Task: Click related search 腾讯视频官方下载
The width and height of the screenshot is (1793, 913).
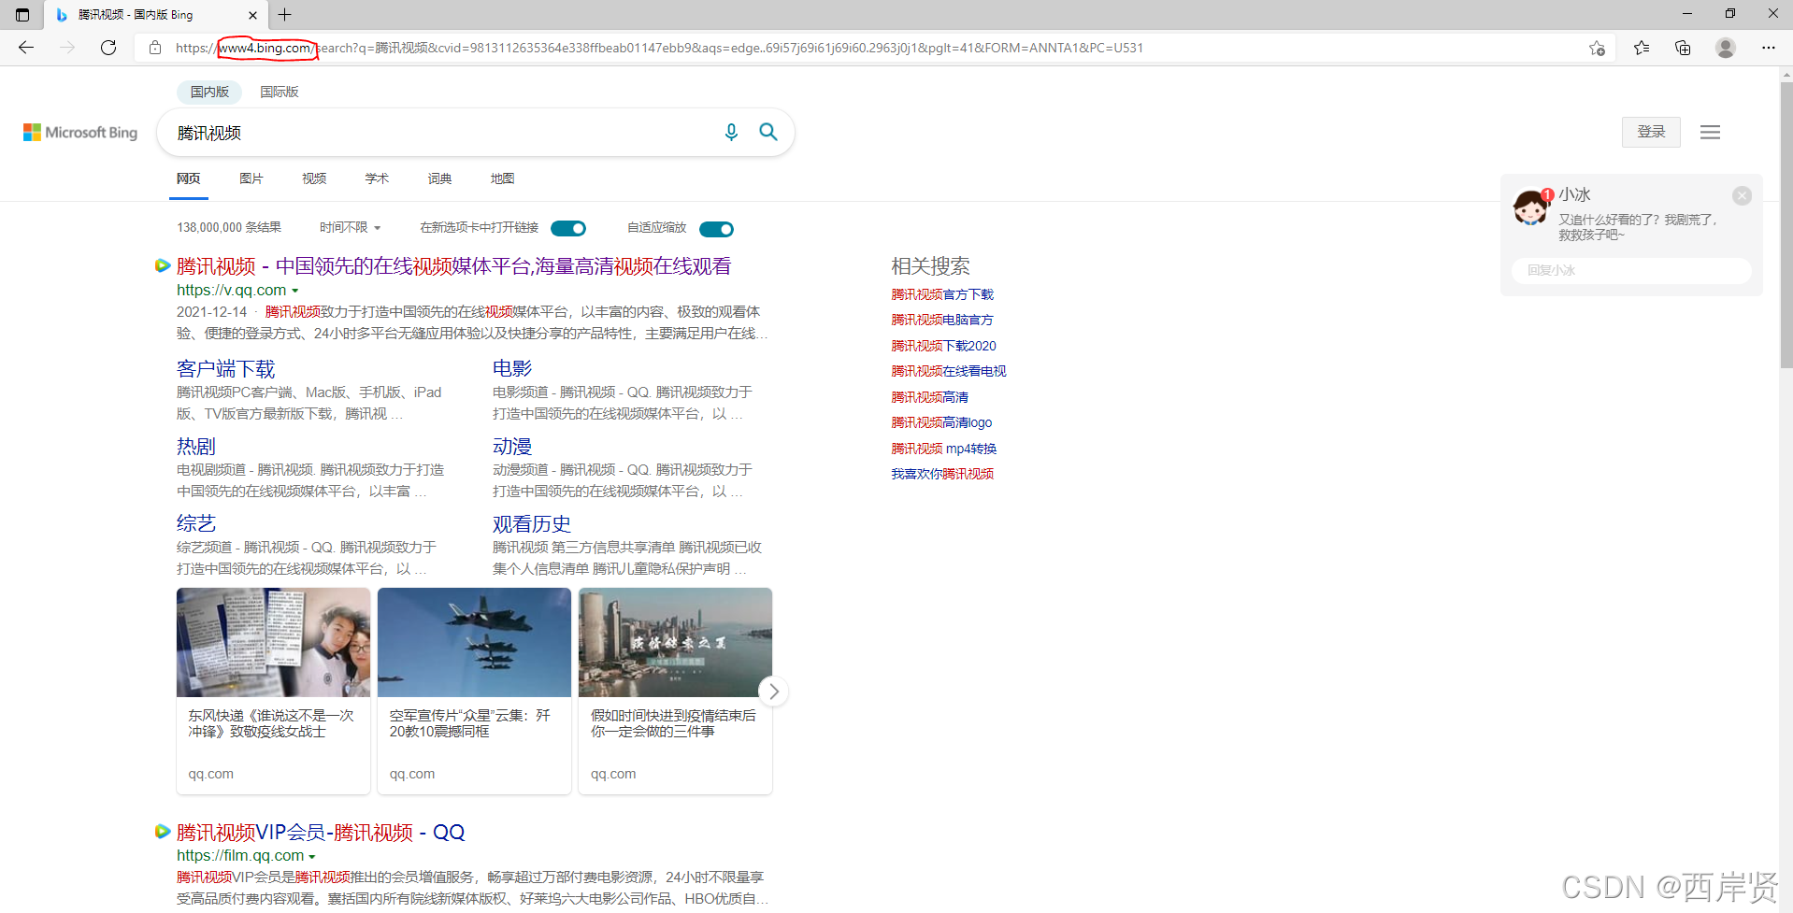Action: (x=942, y=294)
